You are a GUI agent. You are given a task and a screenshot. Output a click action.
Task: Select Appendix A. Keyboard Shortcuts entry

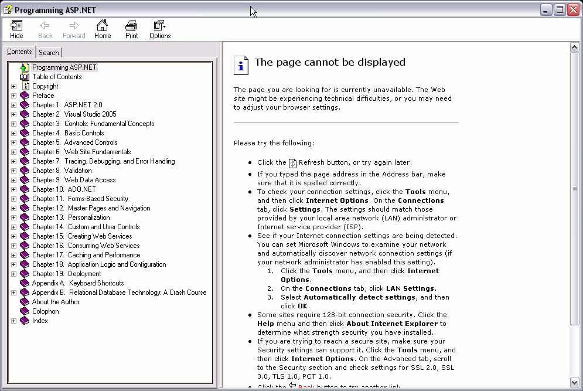point(78,283)
